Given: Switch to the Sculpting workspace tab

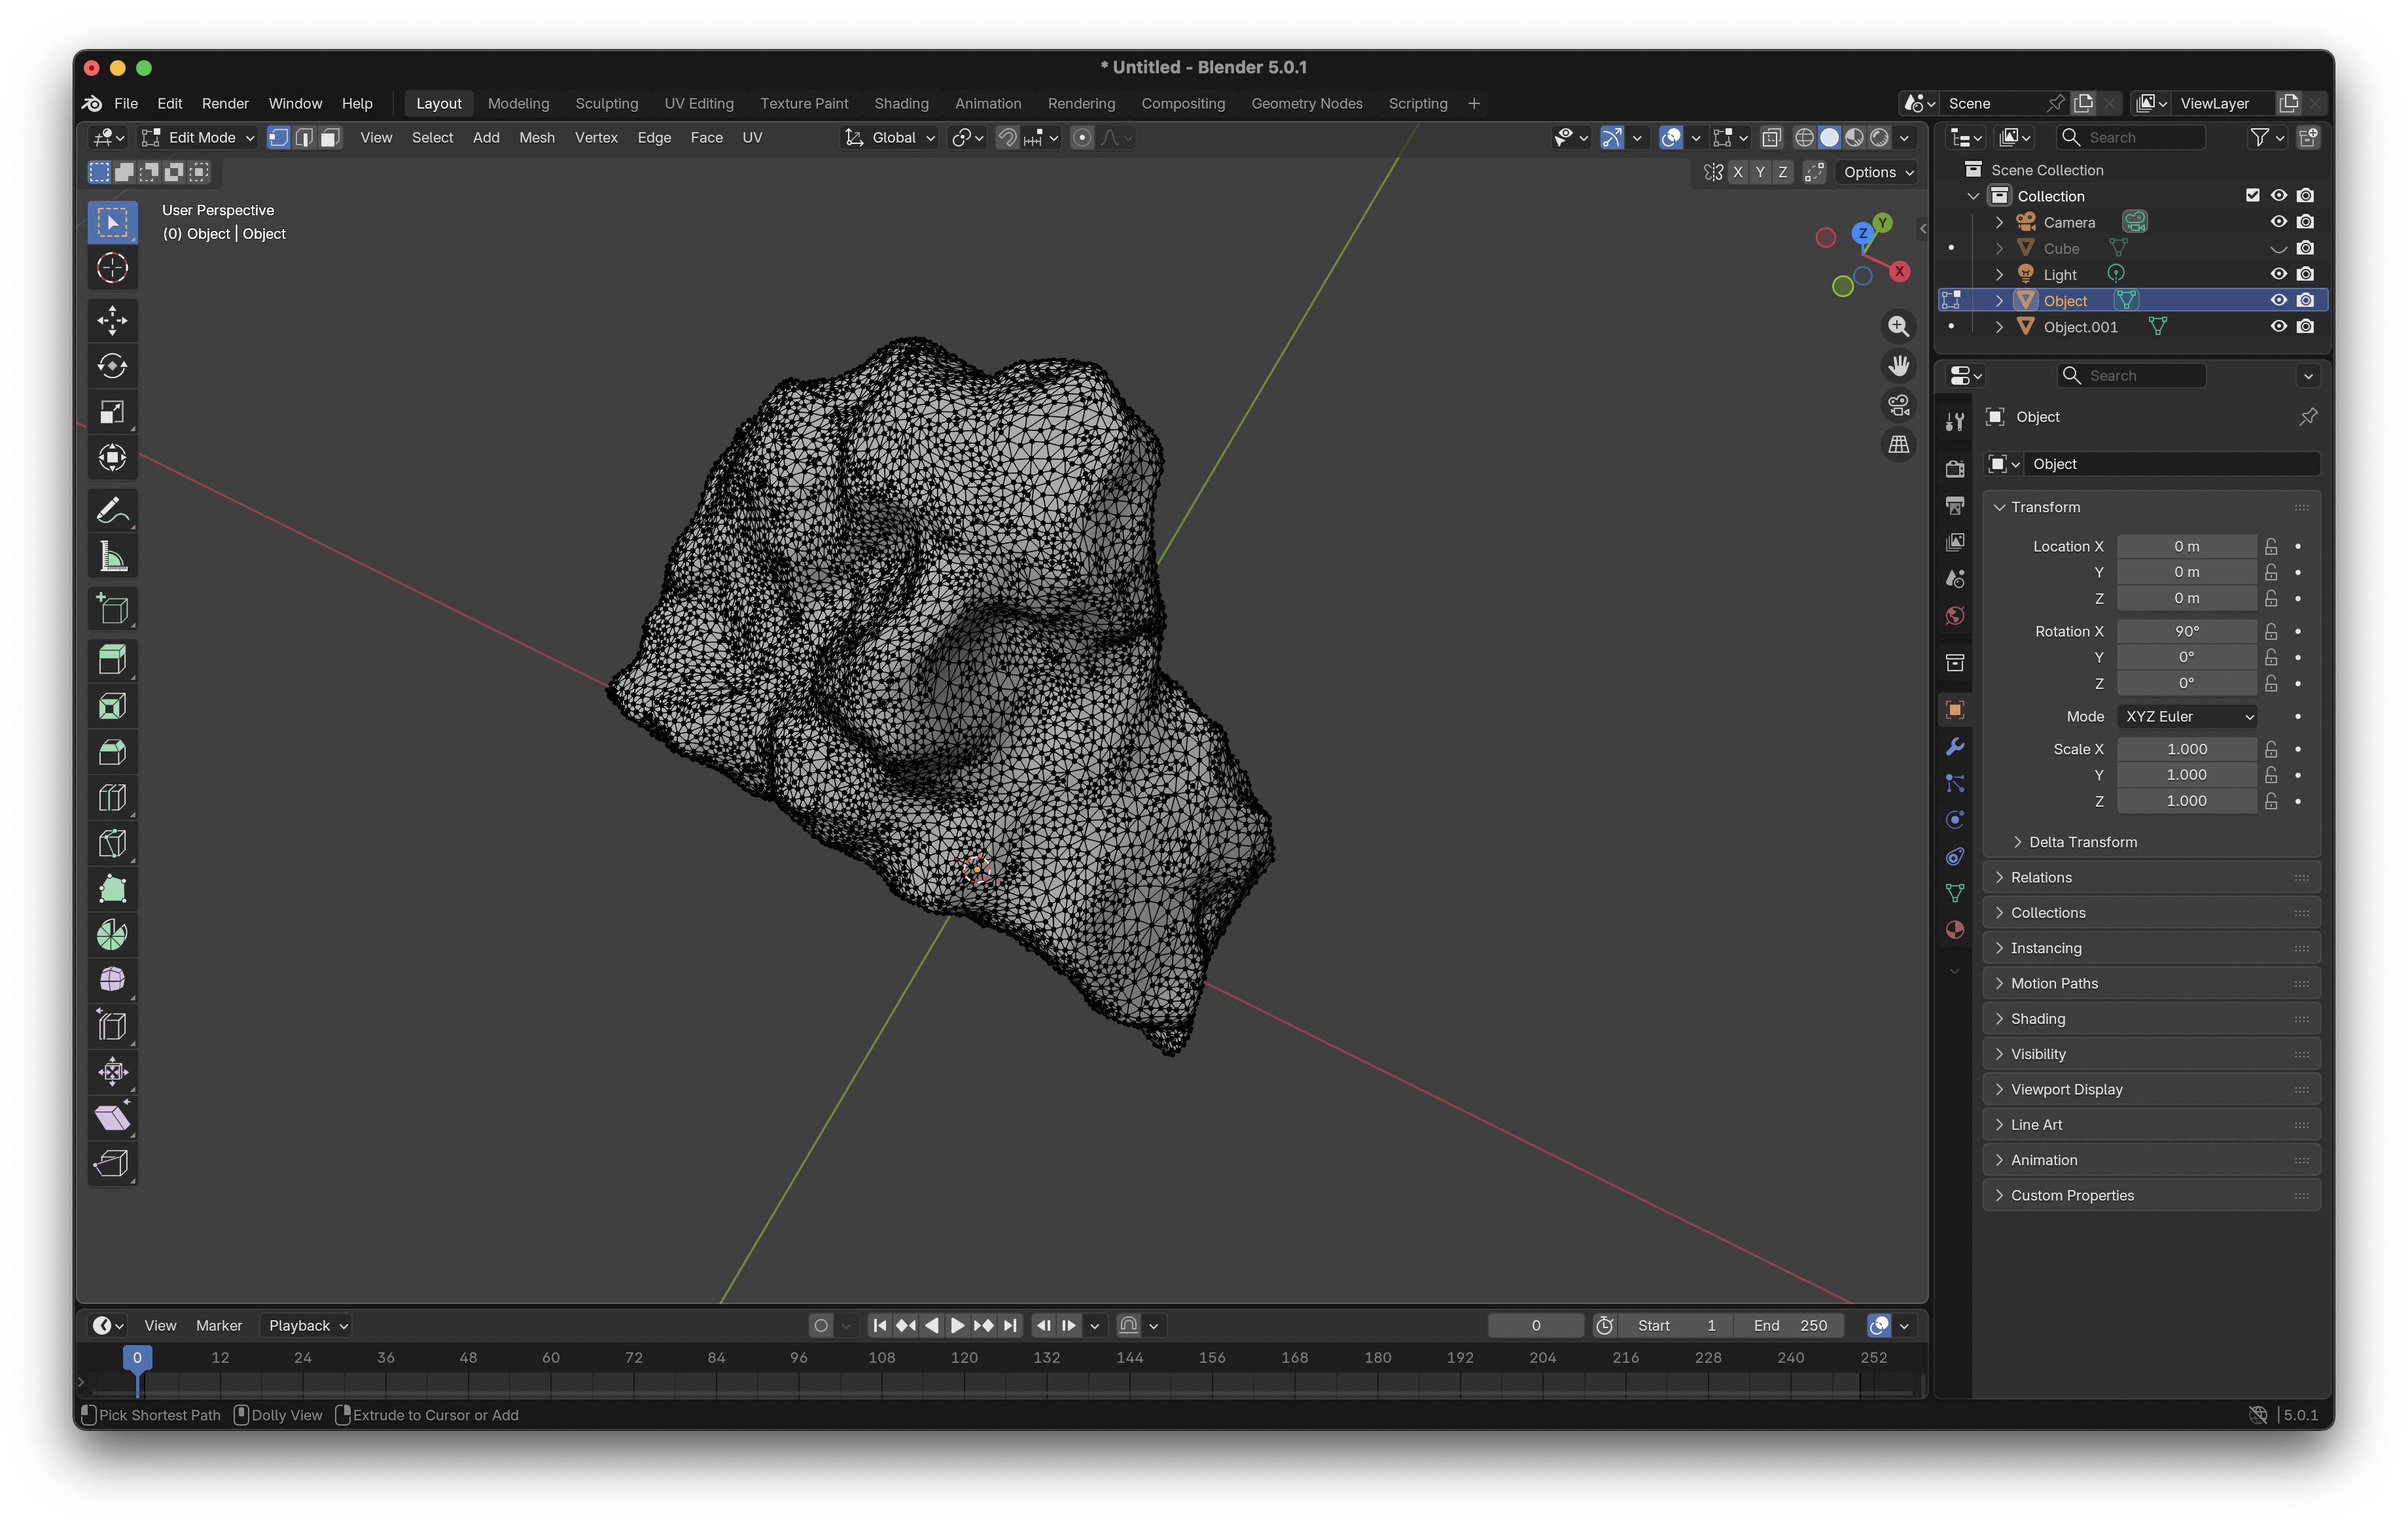Looking at the screenshot, I should 606,103.
